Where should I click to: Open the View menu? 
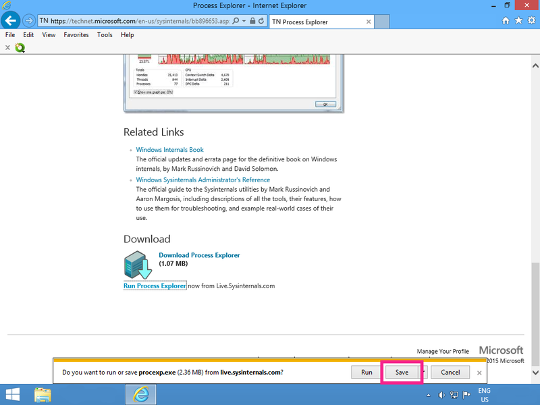(49, 35)
